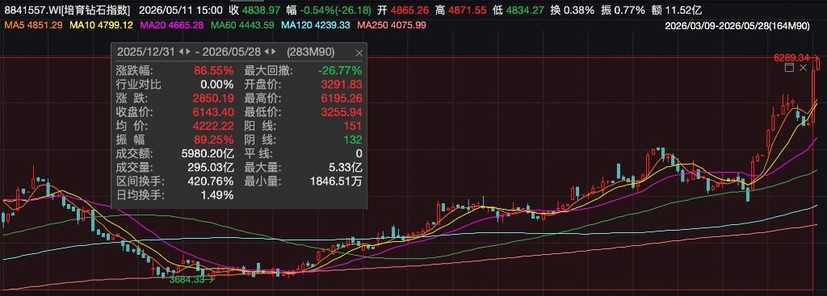Image resolution: width=827 pixels, height=296 pixels.
Task: Click the 均价 value 4222.22
Action: click(x=212, y=126)
